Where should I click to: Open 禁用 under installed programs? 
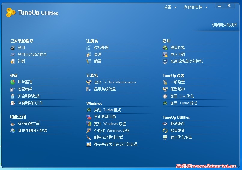tap(21, 48)
